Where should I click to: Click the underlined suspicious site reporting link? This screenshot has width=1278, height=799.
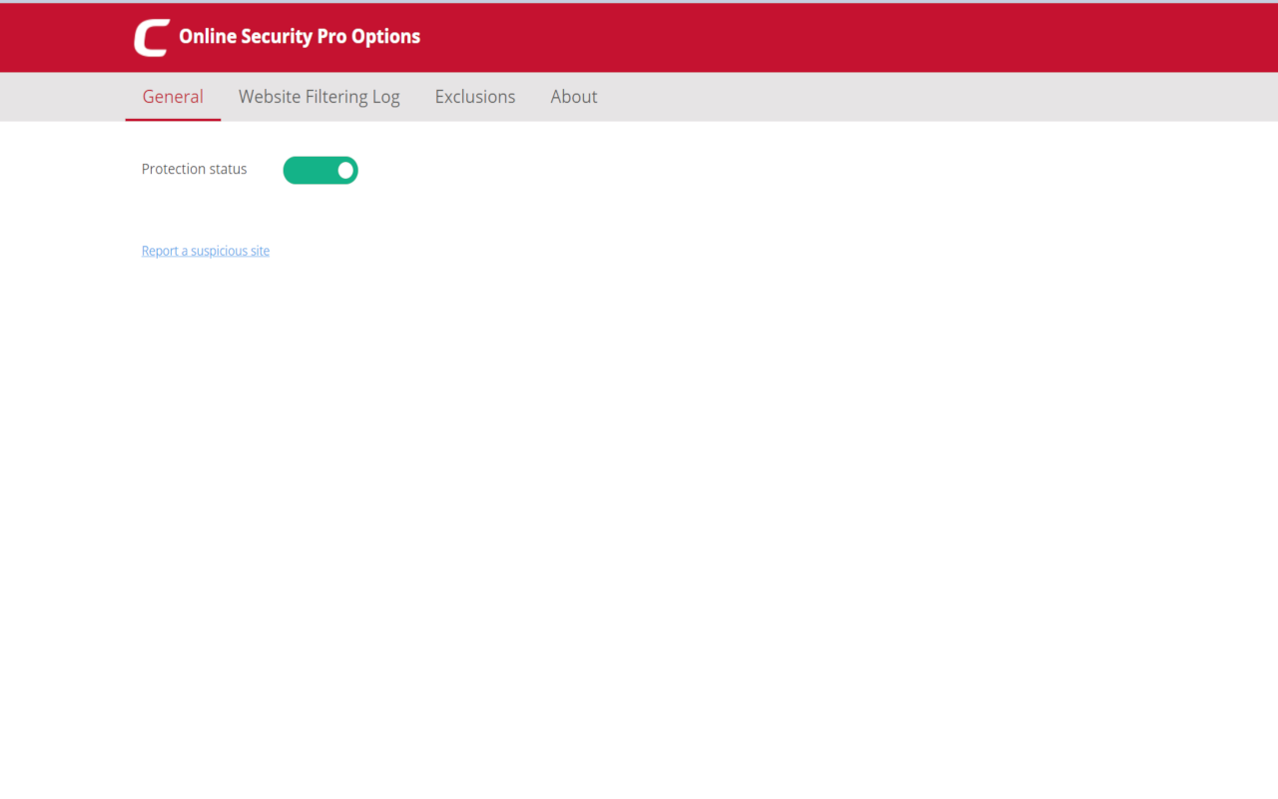tap(206, 250)
